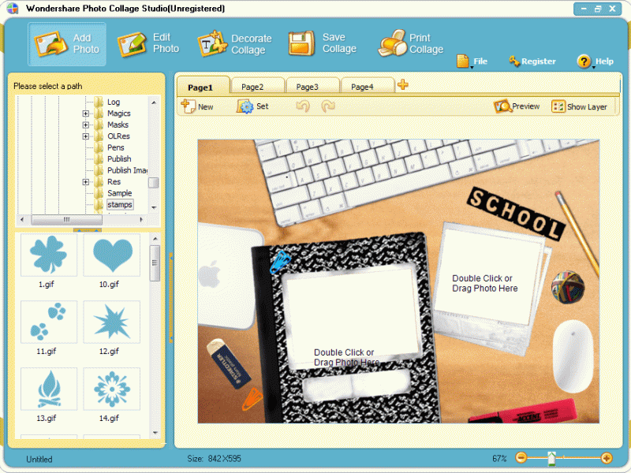Screen dimensions: 631x473
Task: Click the side panel vertical collapse handle
Action: point(170,298)
